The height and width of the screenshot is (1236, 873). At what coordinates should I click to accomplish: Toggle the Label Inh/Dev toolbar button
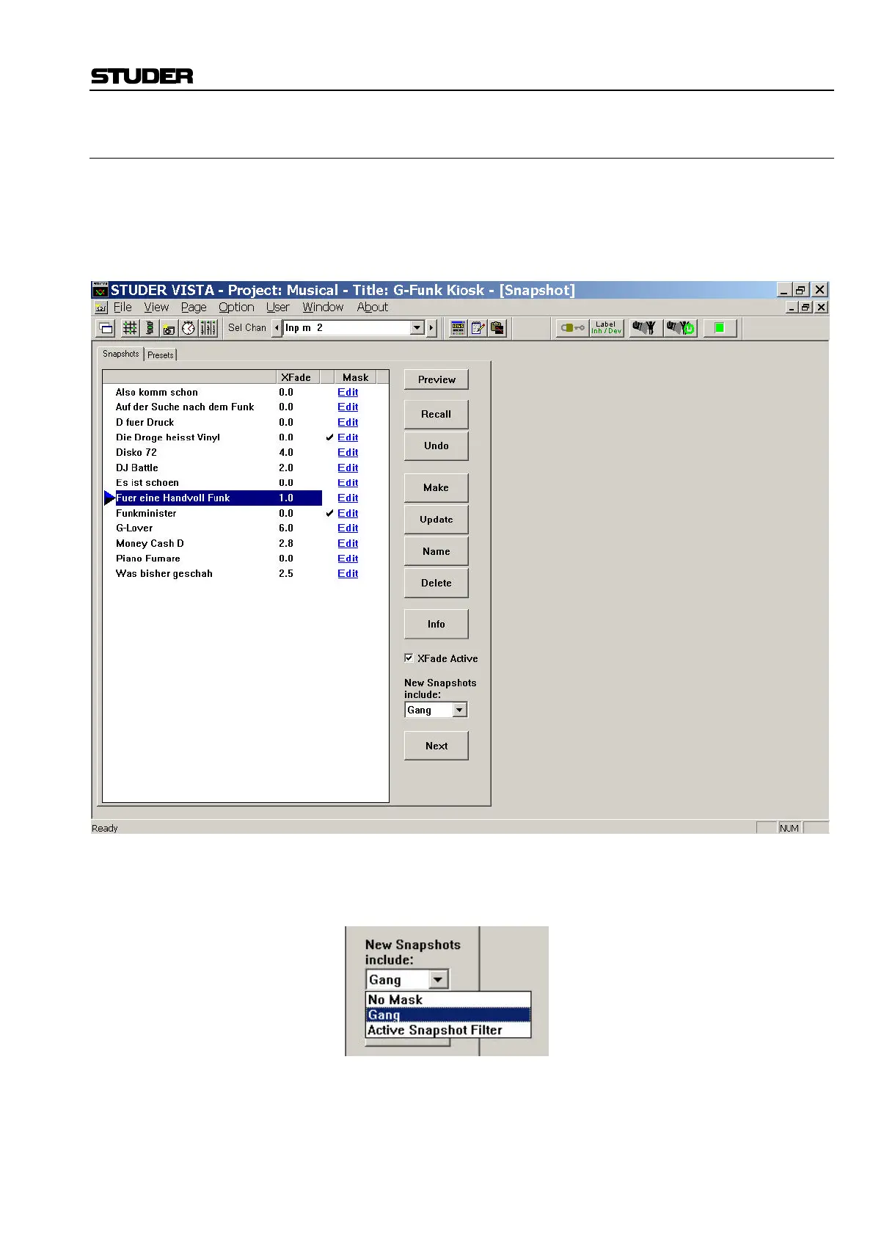pyautogui.click(x=607, y=328)
